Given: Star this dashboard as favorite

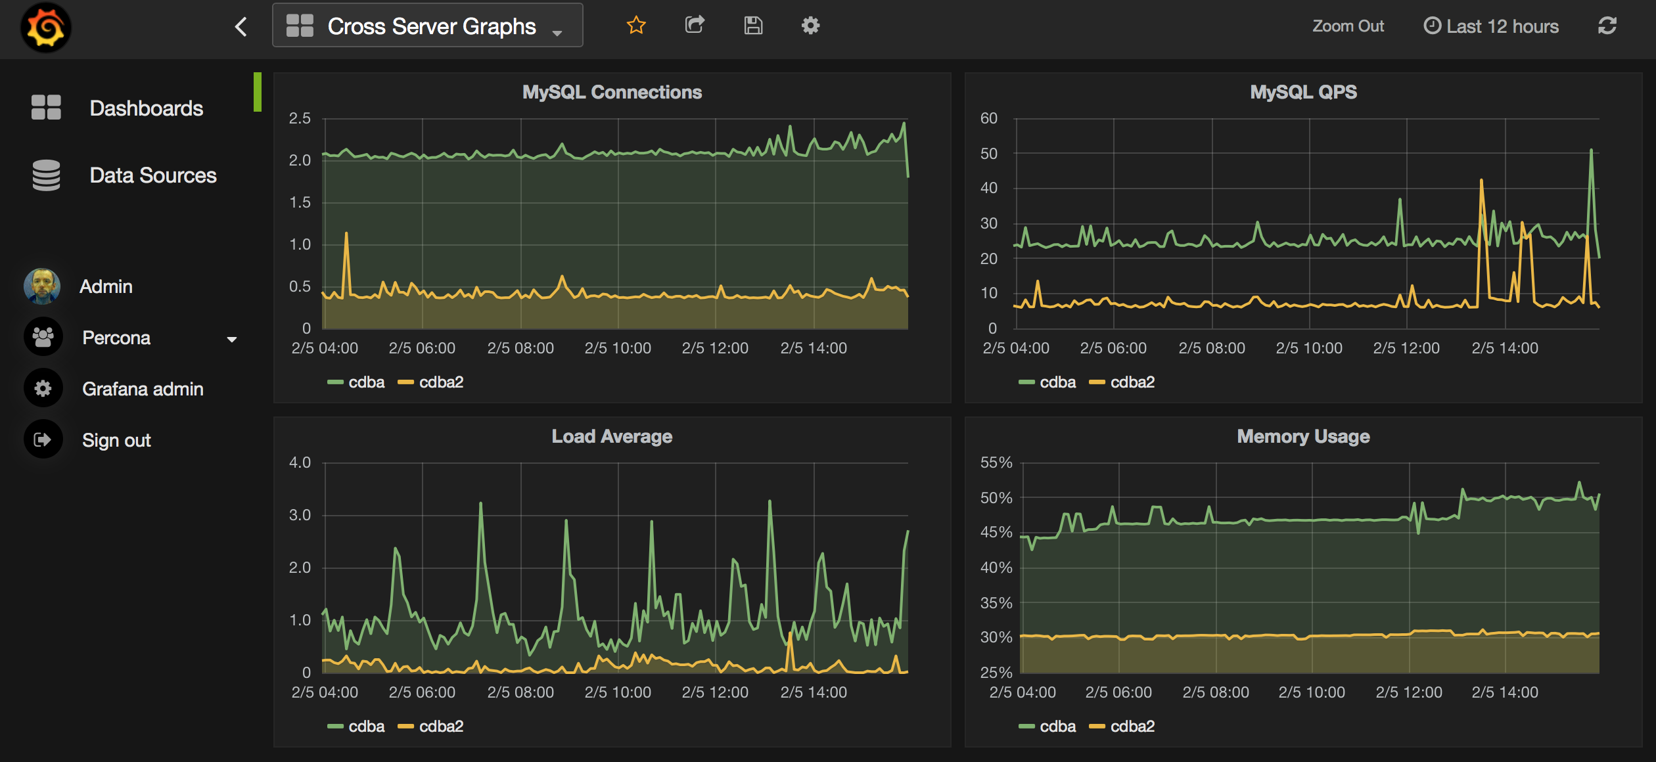Looking at the screenshot, I should coord(635,26).
